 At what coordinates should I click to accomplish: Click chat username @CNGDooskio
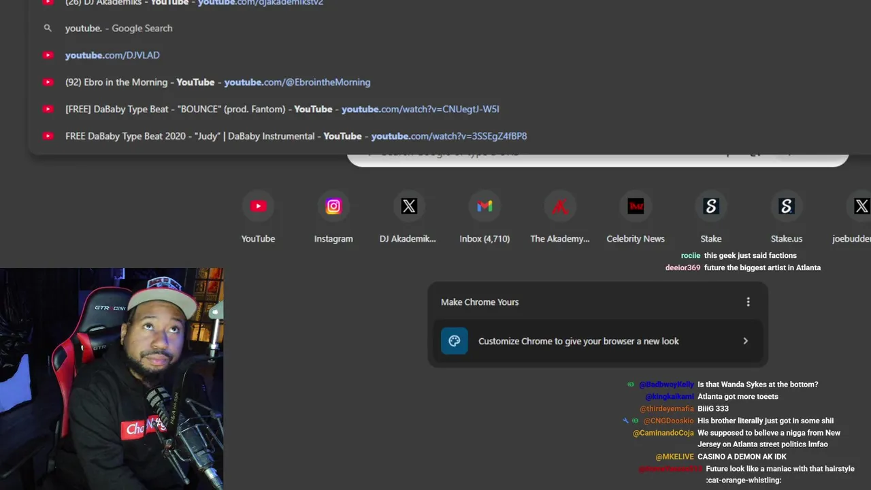click(669, 421)
